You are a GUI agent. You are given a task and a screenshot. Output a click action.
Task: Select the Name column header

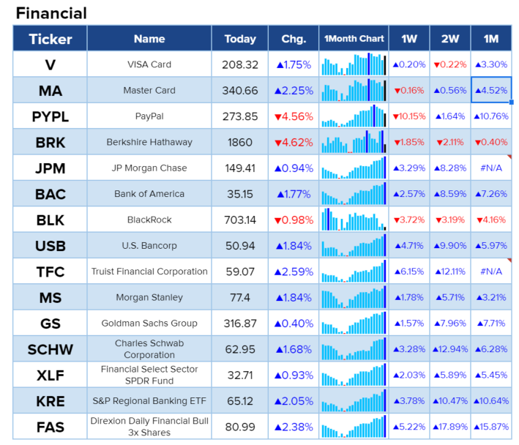(x=149, y=38)
